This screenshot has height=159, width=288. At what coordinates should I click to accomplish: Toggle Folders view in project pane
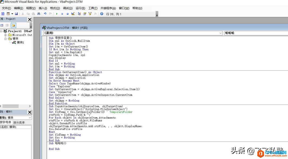[x=13, y=25]
